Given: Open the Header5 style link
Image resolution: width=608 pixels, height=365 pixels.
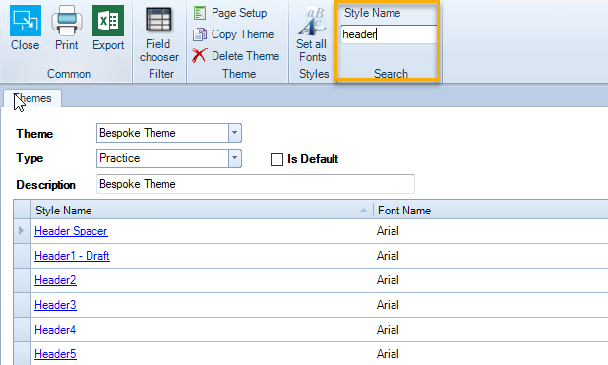Looking at the screenshot, I should 55,354.
